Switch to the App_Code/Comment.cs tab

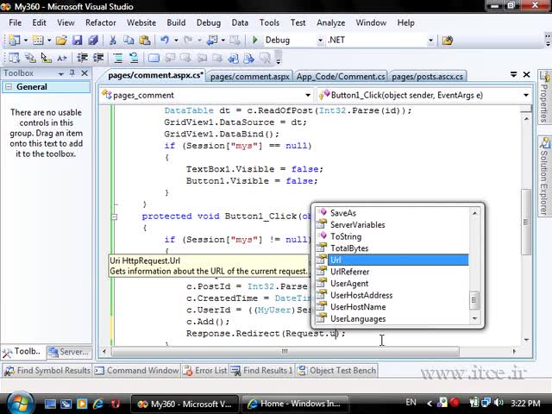[x=340, y=76]
